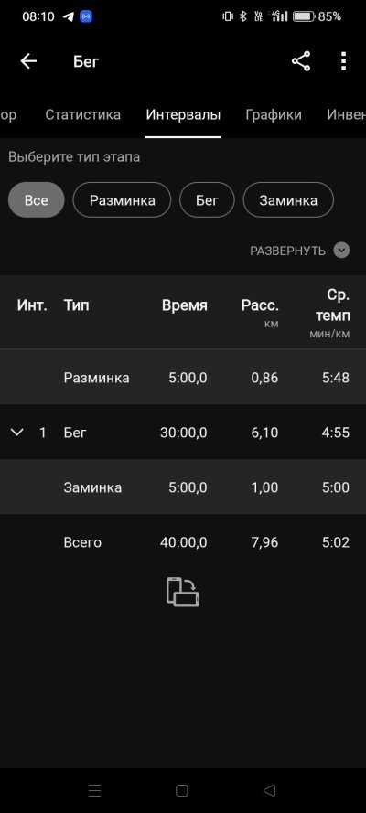Select the Разминка filter chip
Viewport: 366px width, 813px height.
point(122,199)
